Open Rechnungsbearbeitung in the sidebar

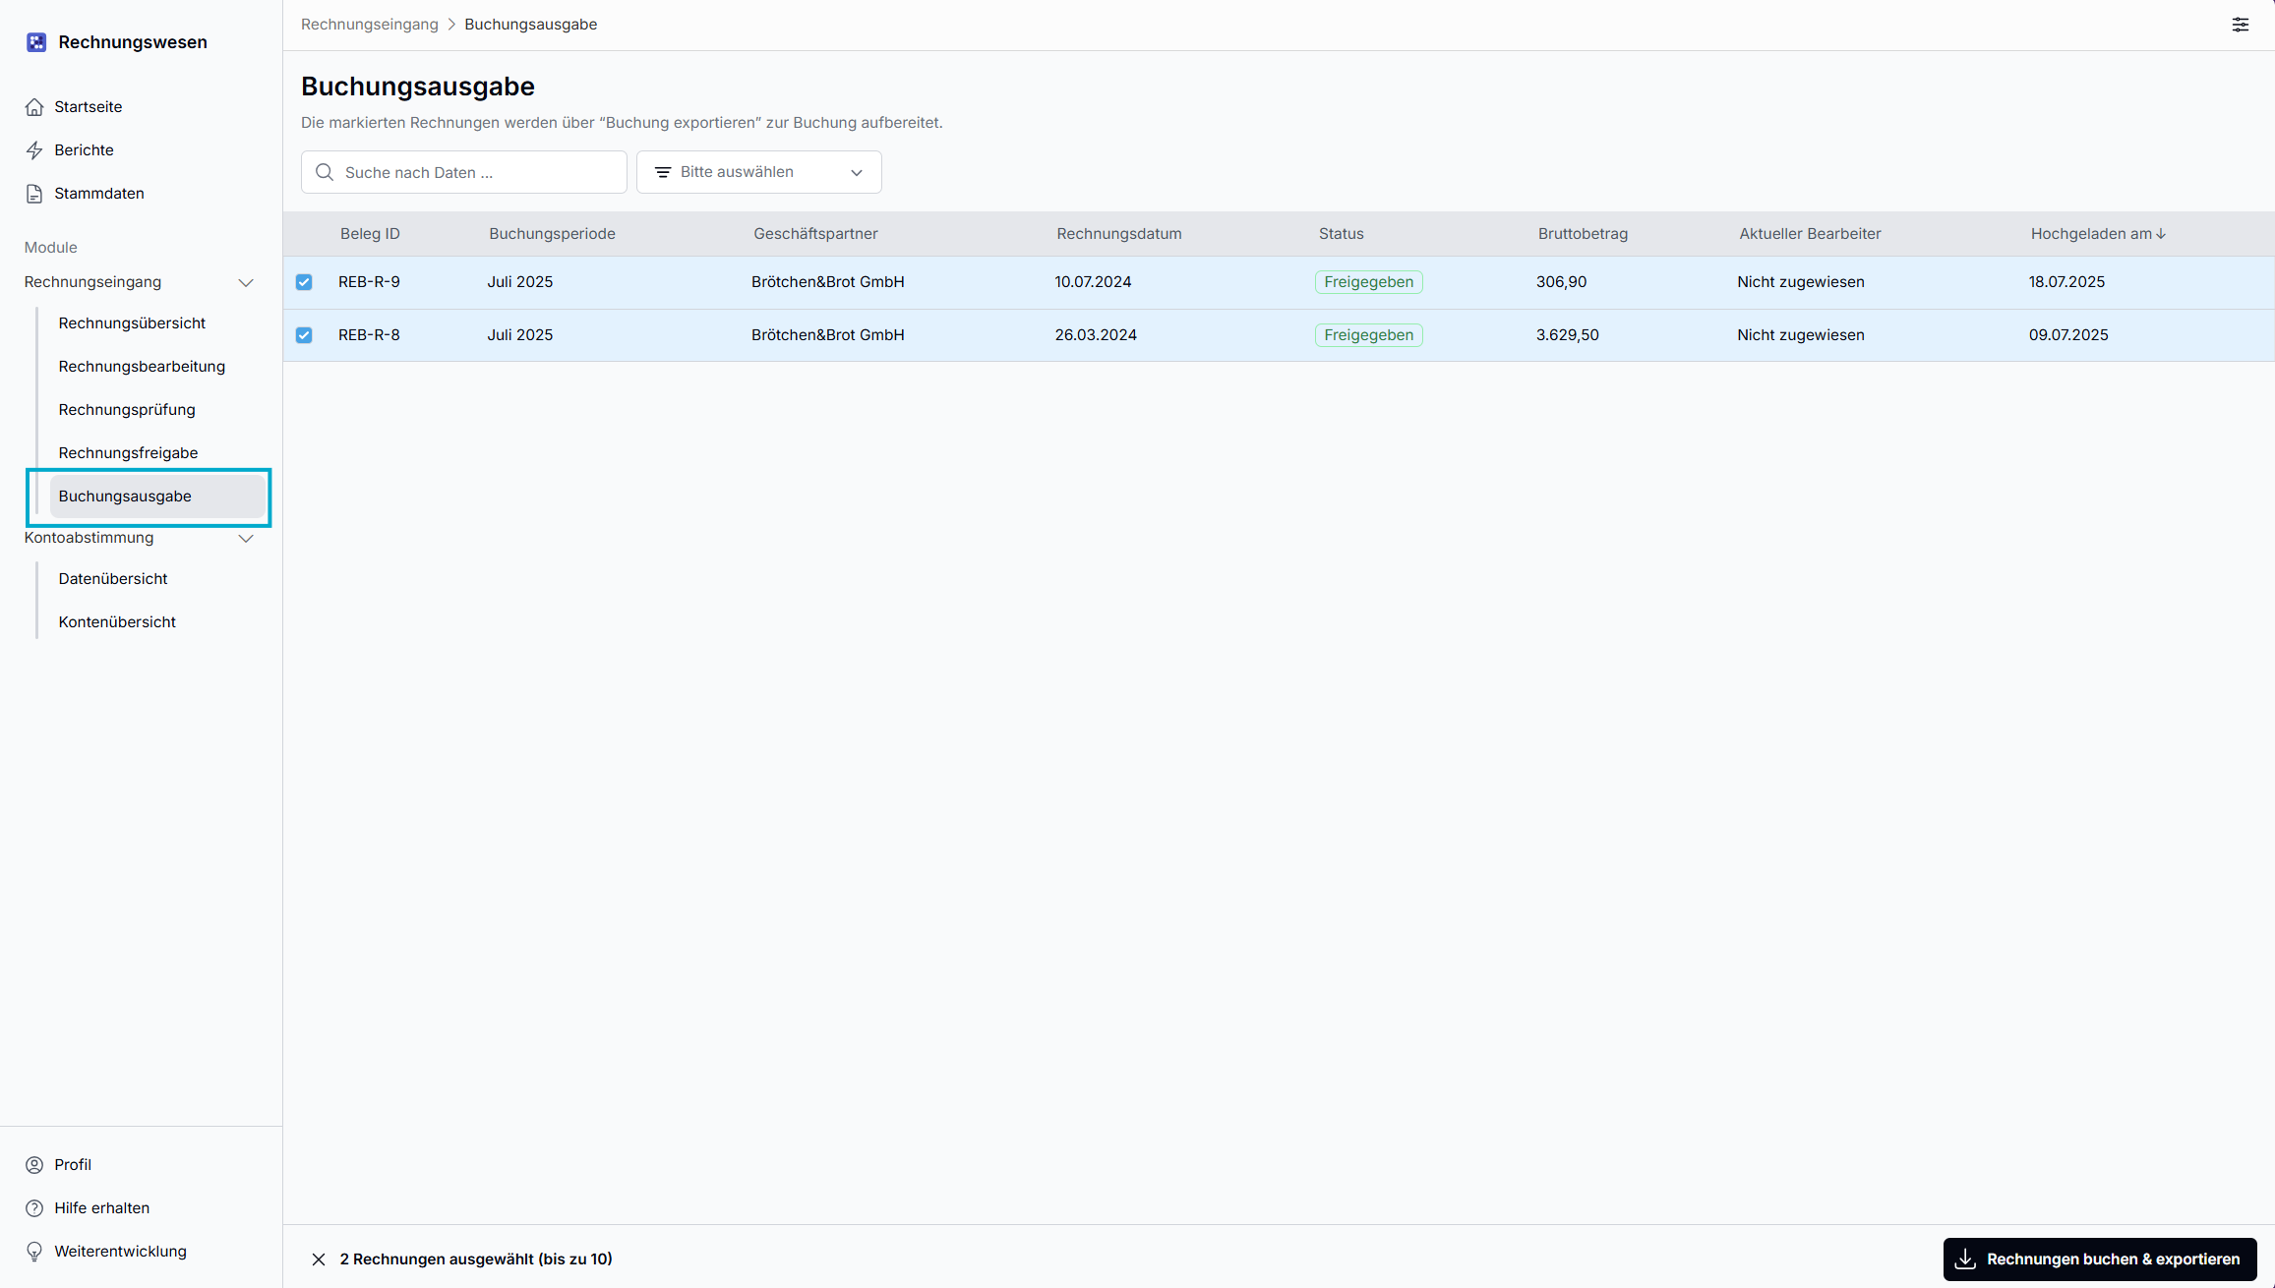142,367
